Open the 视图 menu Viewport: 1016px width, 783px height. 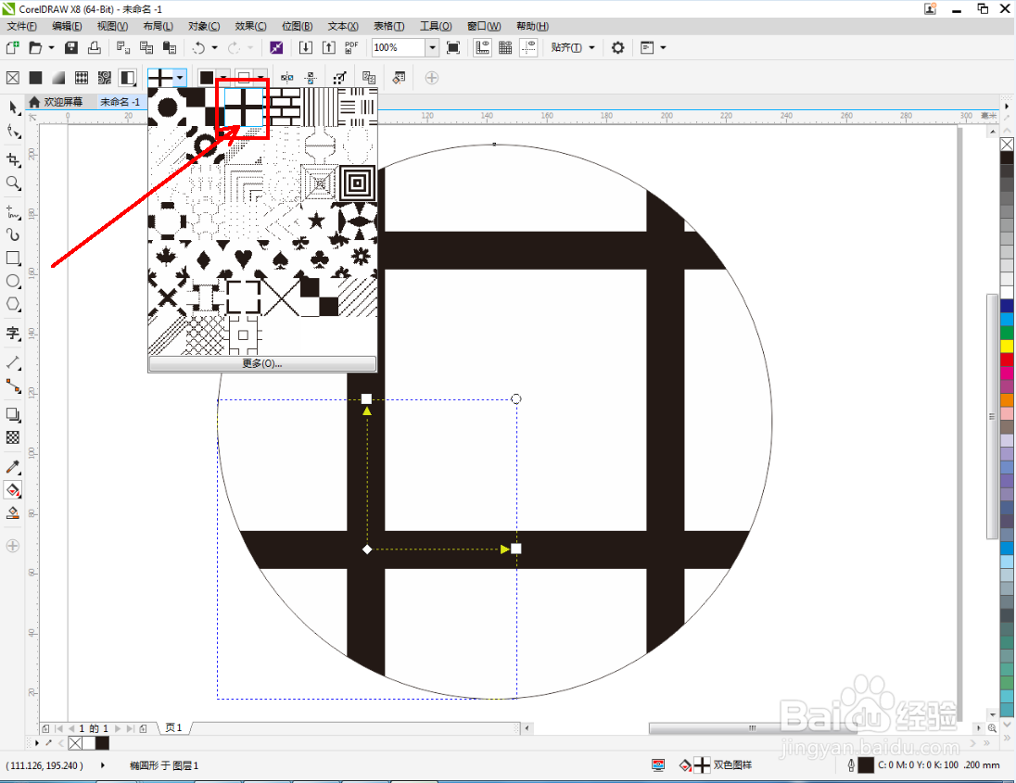point(112,26)
